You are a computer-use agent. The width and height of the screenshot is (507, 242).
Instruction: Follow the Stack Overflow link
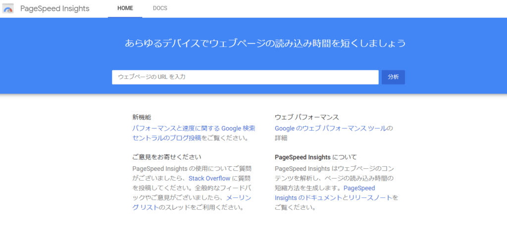coord(209,178)
